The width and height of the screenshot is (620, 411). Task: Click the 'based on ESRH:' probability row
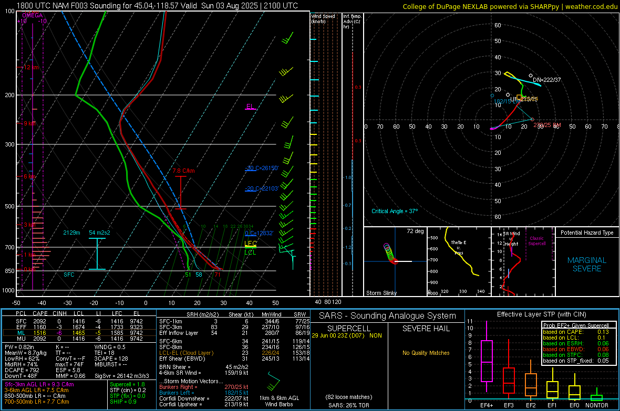click(x=576, y=343)
